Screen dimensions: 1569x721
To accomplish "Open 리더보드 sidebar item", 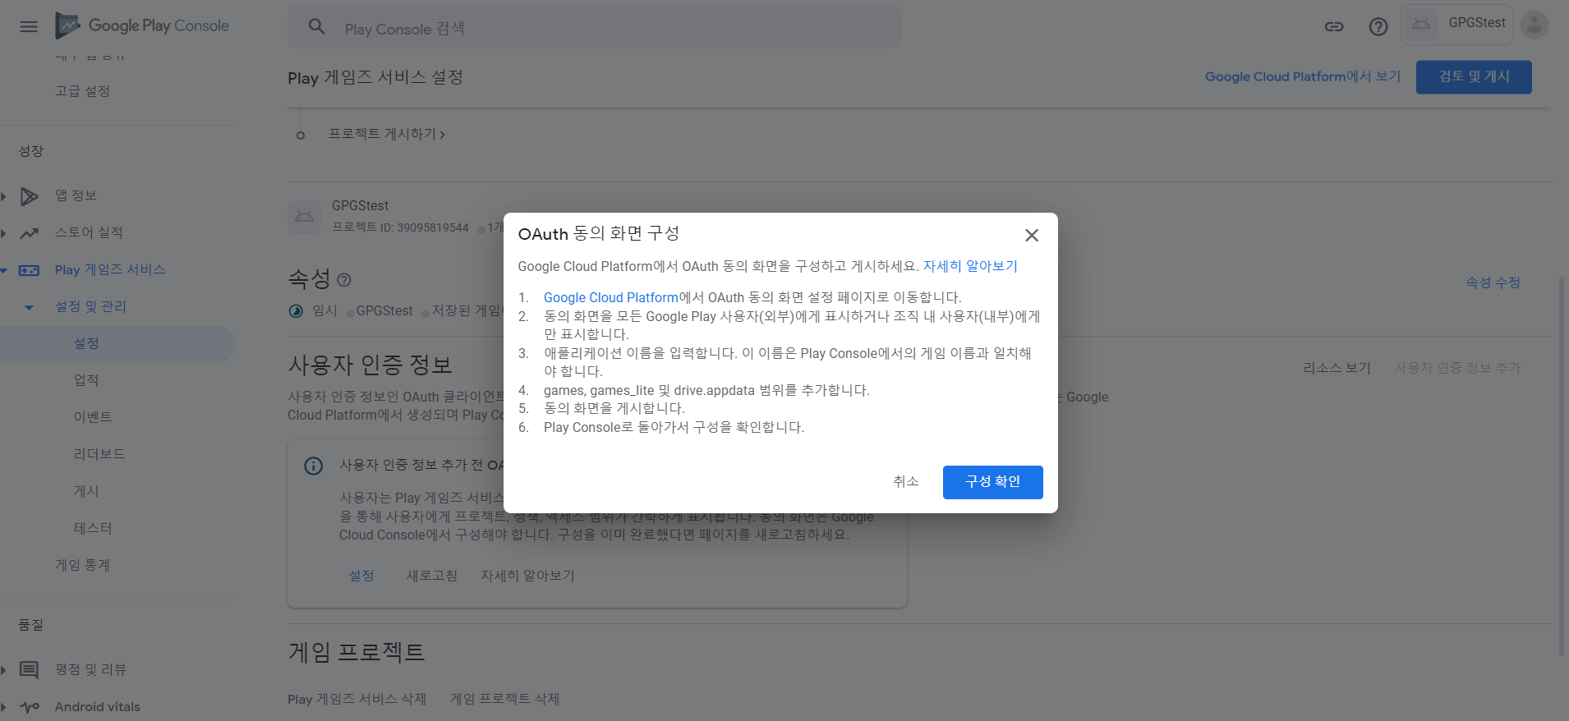I will tap(99, 454).
